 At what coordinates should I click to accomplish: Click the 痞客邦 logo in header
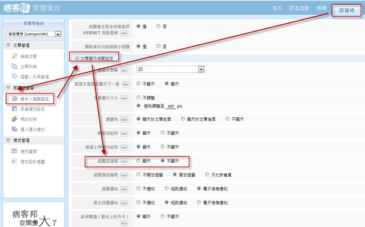[x=16, y=8]
